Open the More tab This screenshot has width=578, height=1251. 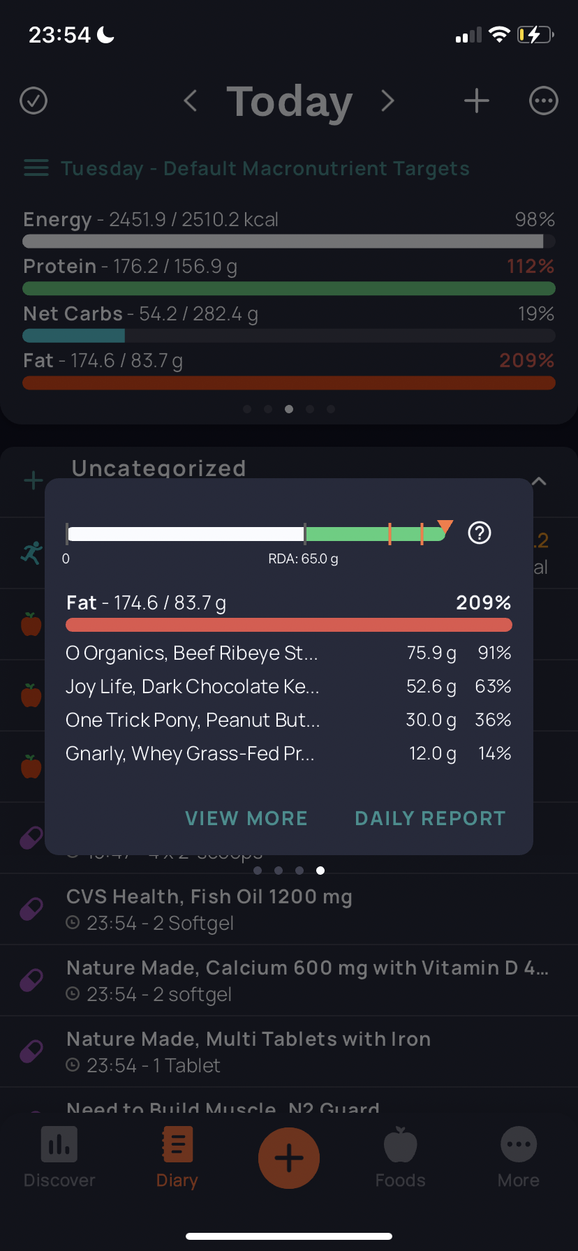(519, 1157)
